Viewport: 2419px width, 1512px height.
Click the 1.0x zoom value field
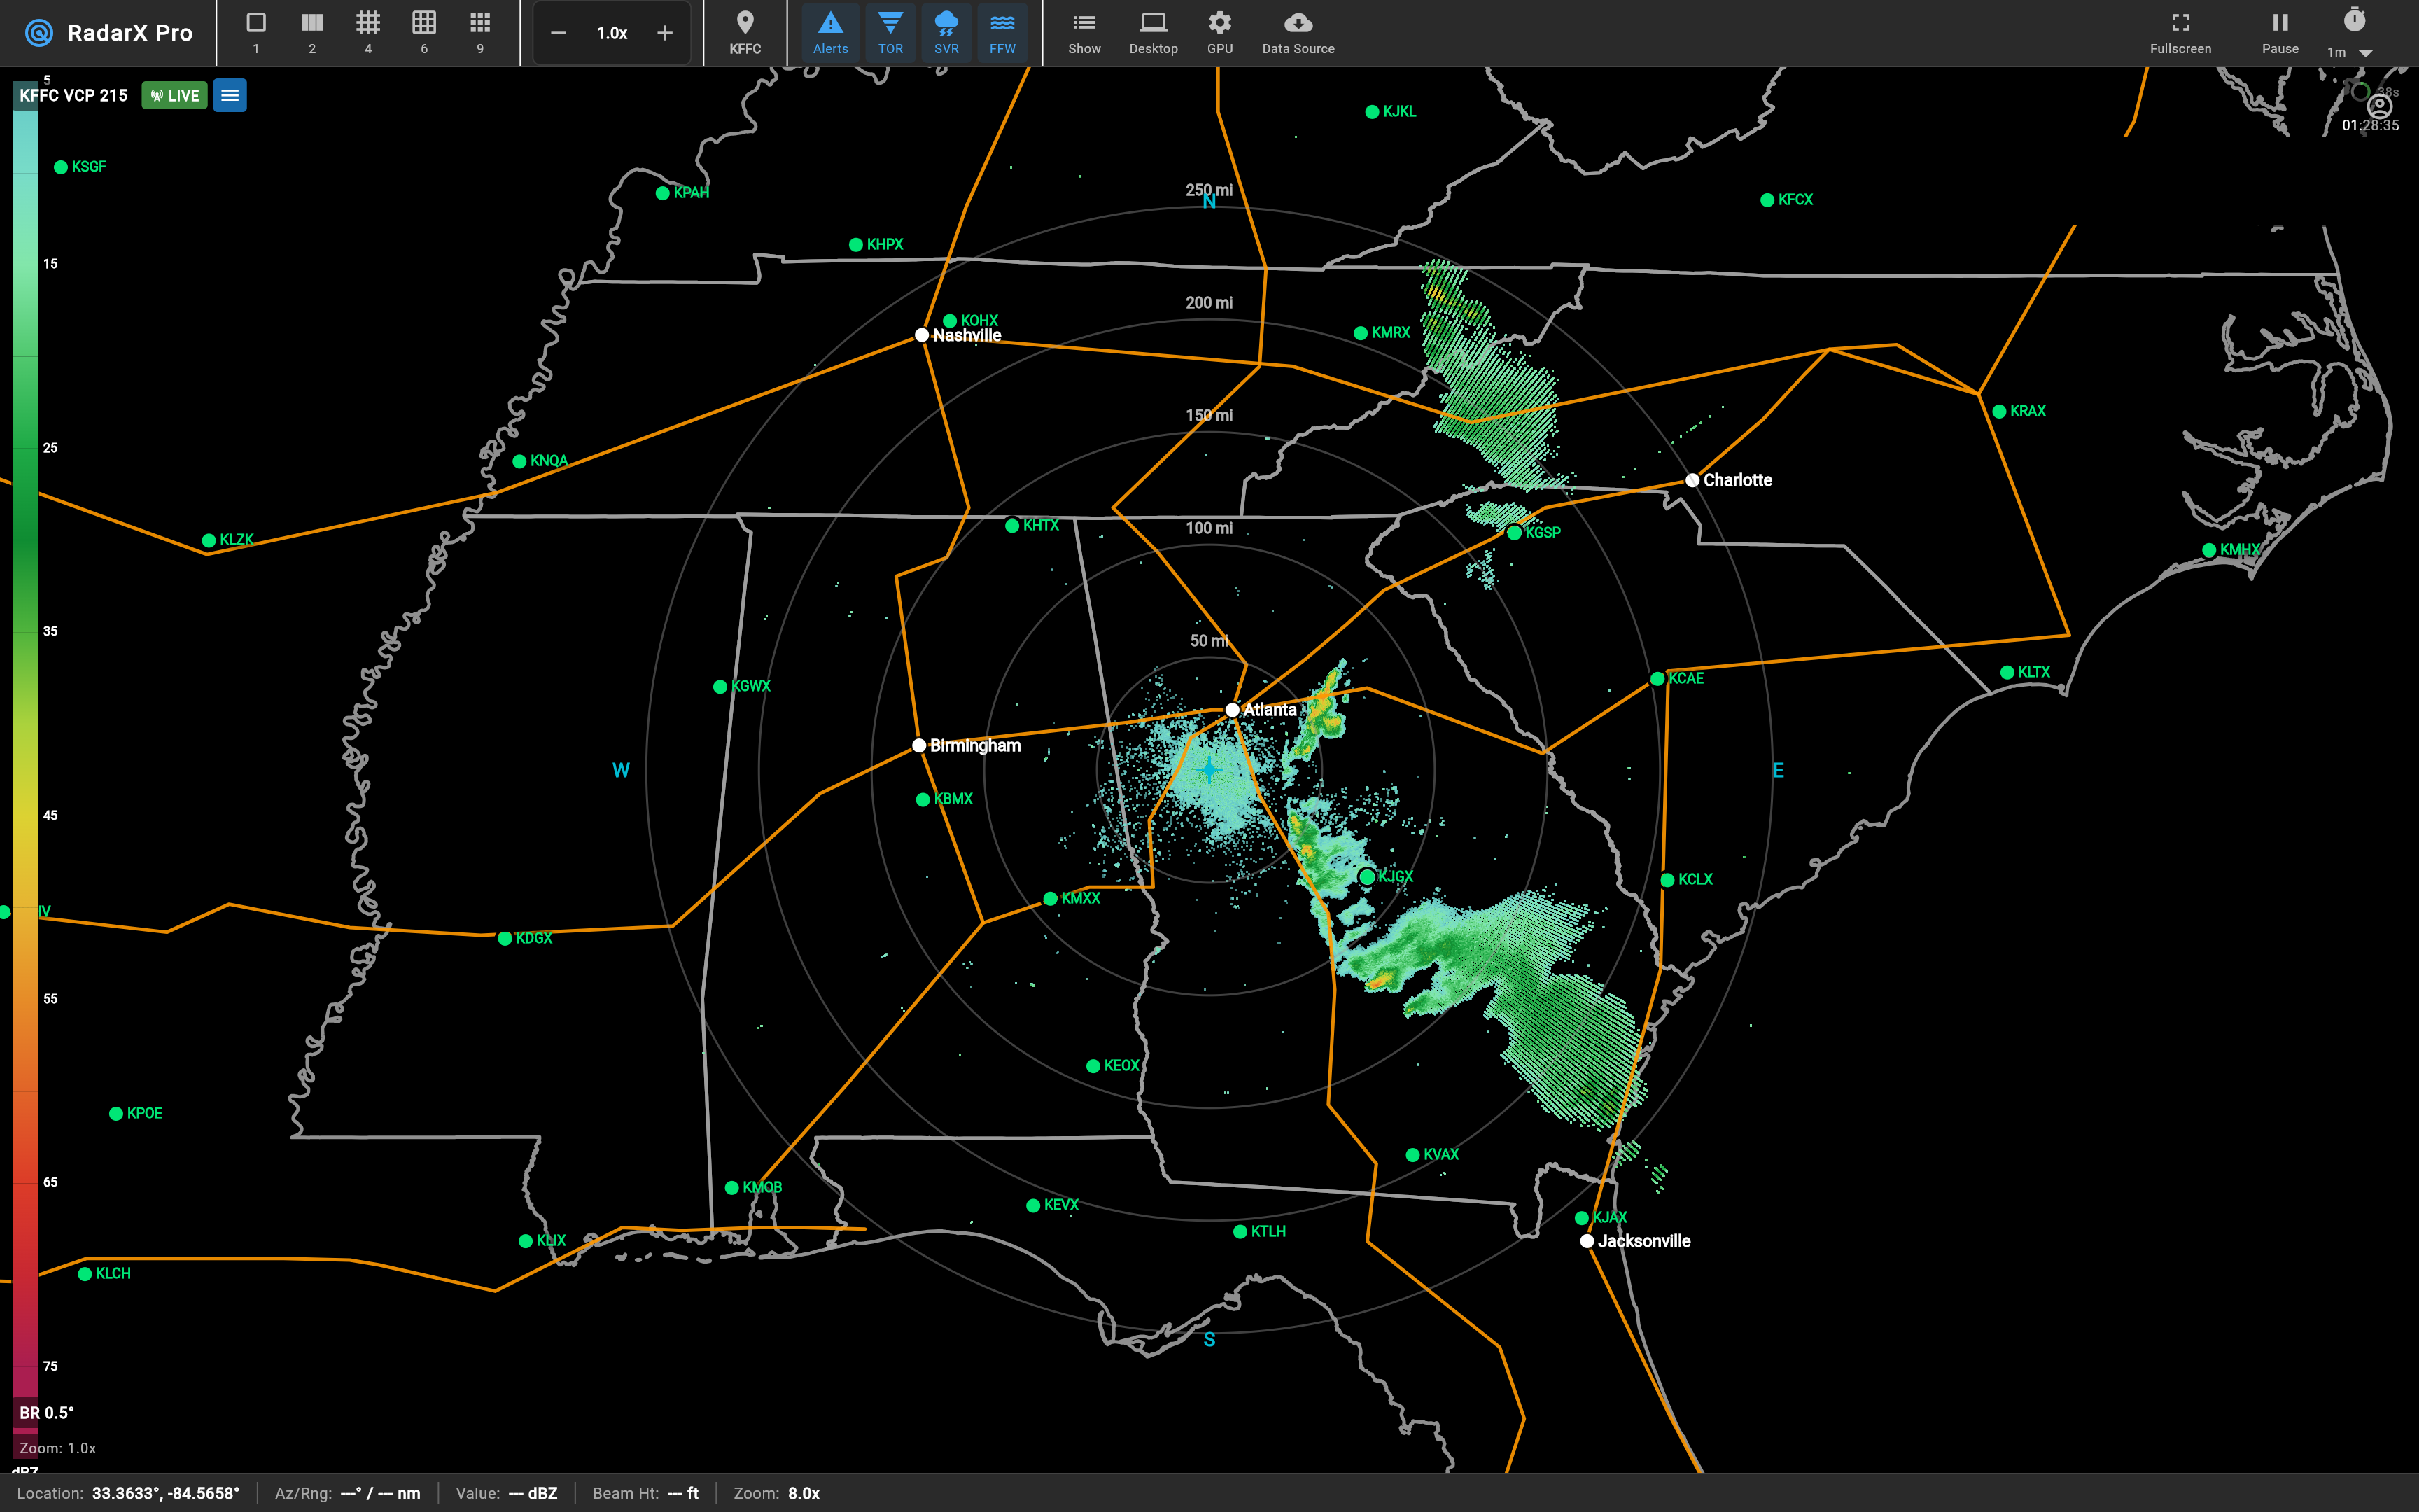pyautogui.click(x=612, y=33)
